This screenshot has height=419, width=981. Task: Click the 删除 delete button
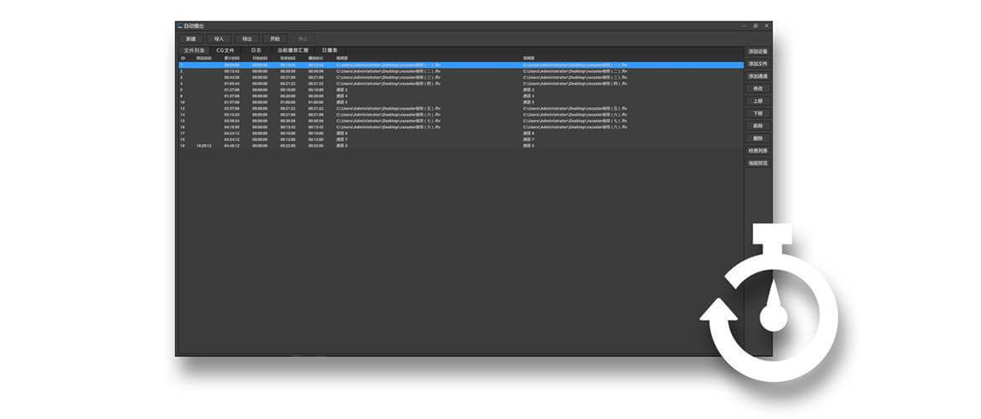pos(758,138)
